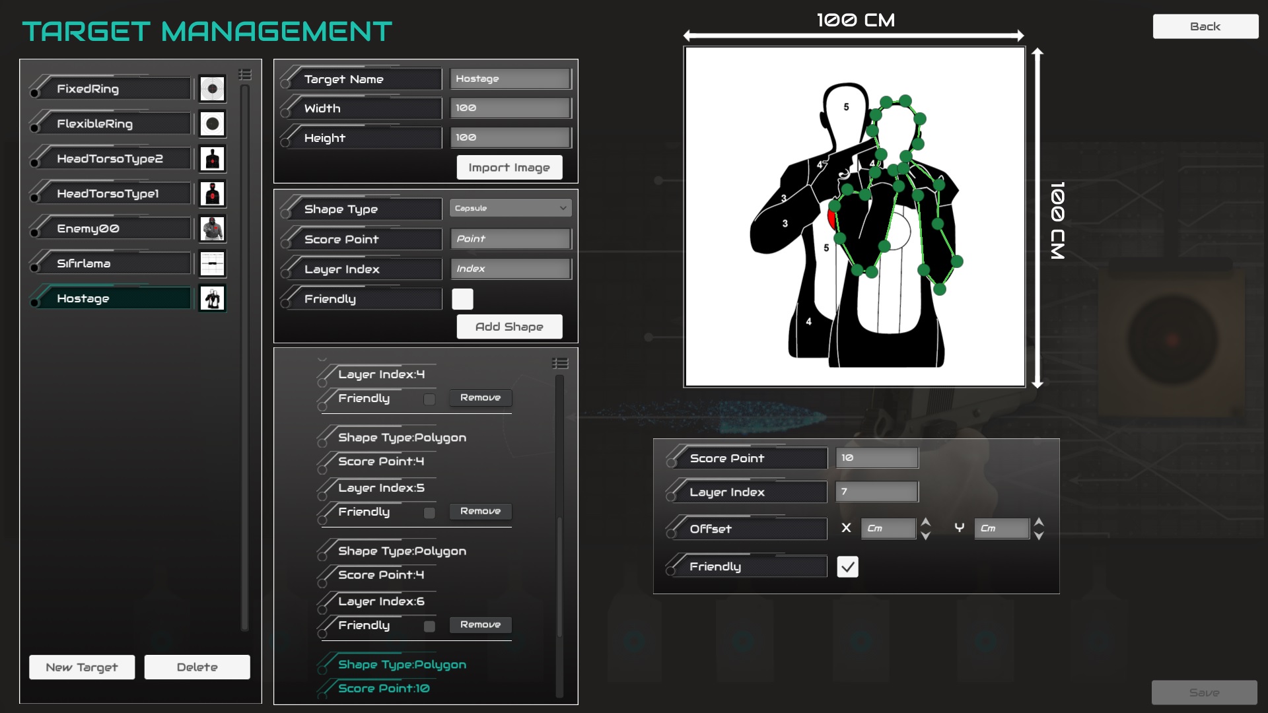Click the Sifirlama crosshair thumbnail
The image size is (1268, 713).
click(212, 264)
